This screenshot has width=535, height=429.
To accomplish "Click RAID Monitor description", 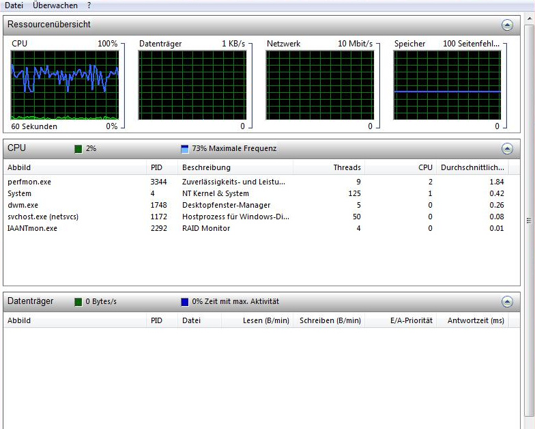I will (x=206, y=228).
